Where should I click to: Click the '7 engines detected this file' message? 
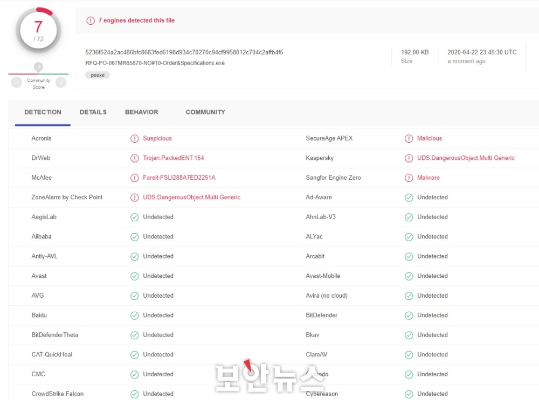136,20
